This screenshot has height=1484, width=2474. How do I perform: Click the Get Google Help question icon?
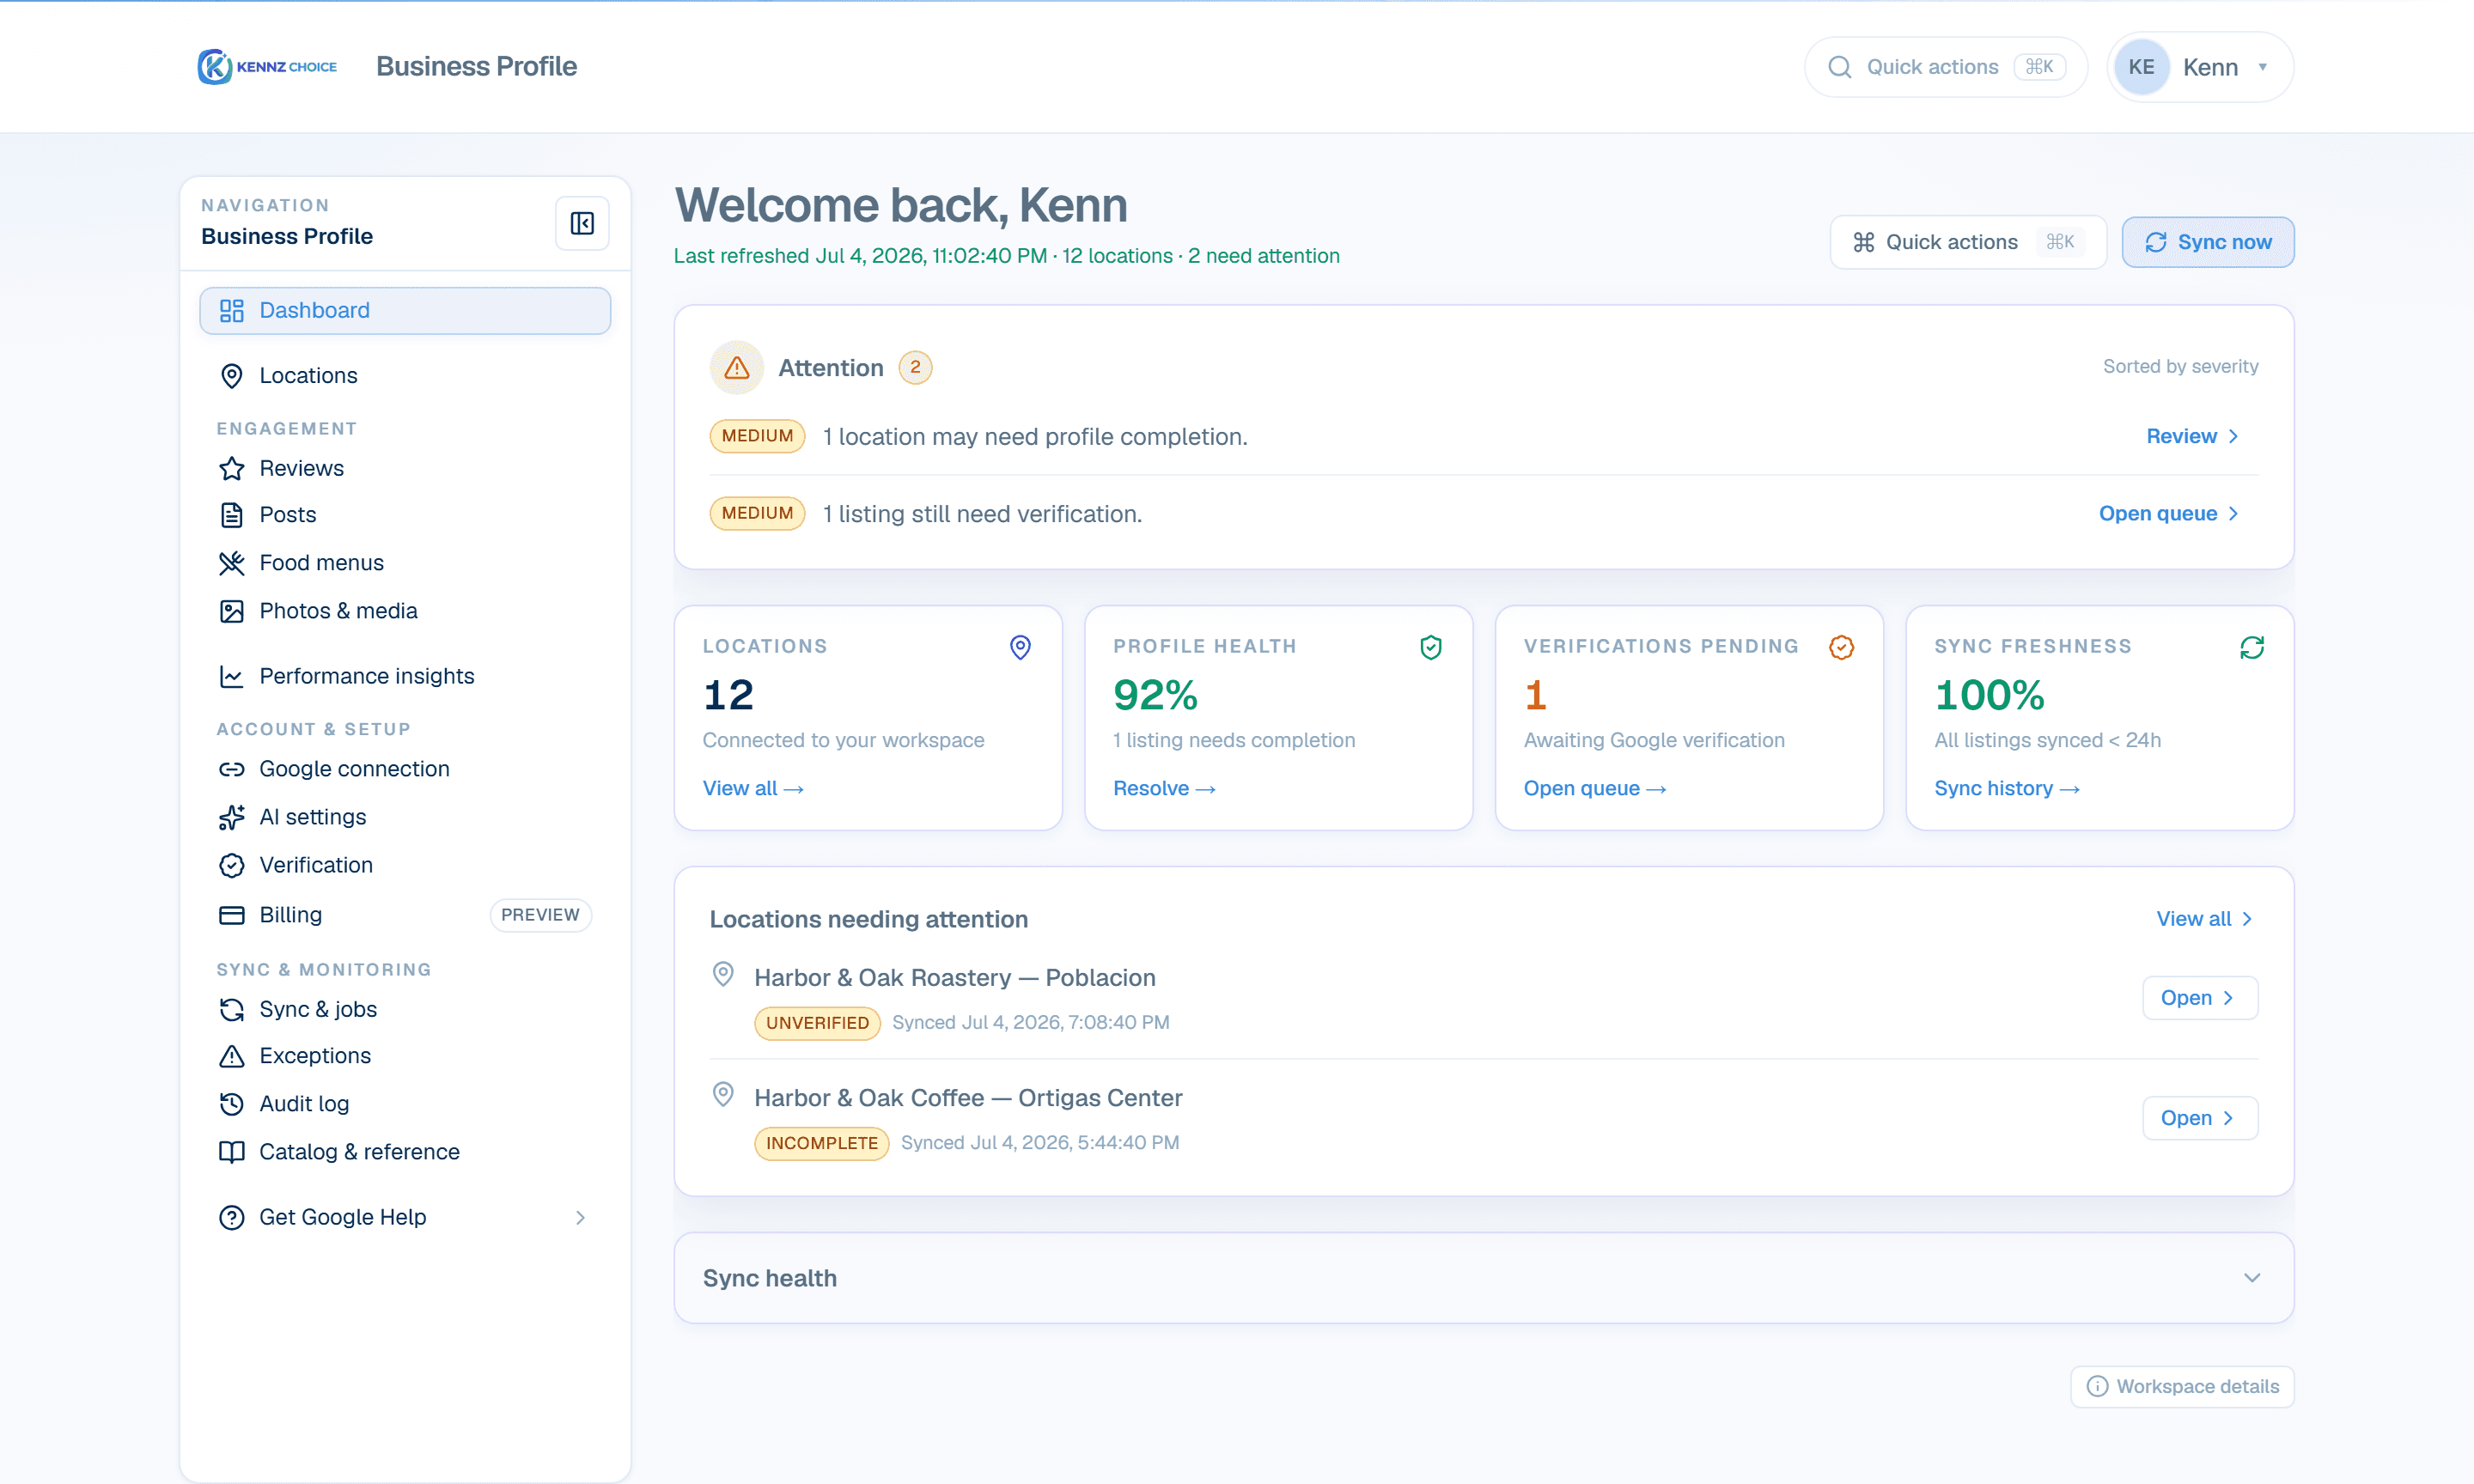click(232, 1217)
